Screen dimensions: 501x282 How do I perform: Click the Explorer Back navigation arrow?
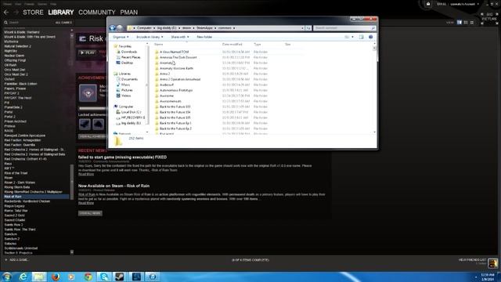click(x=112, y=28)
